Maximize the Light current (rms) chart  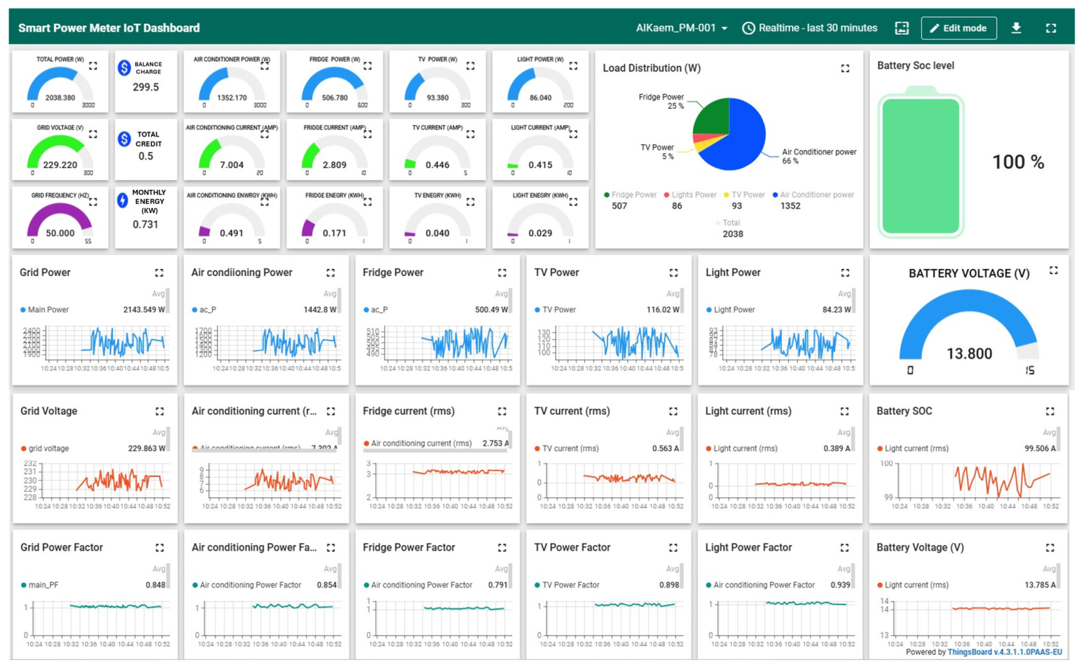[845, 411]
